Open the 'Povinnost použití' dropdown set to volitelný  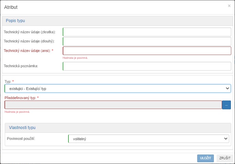pyautogui.click(x=148, y=139)
